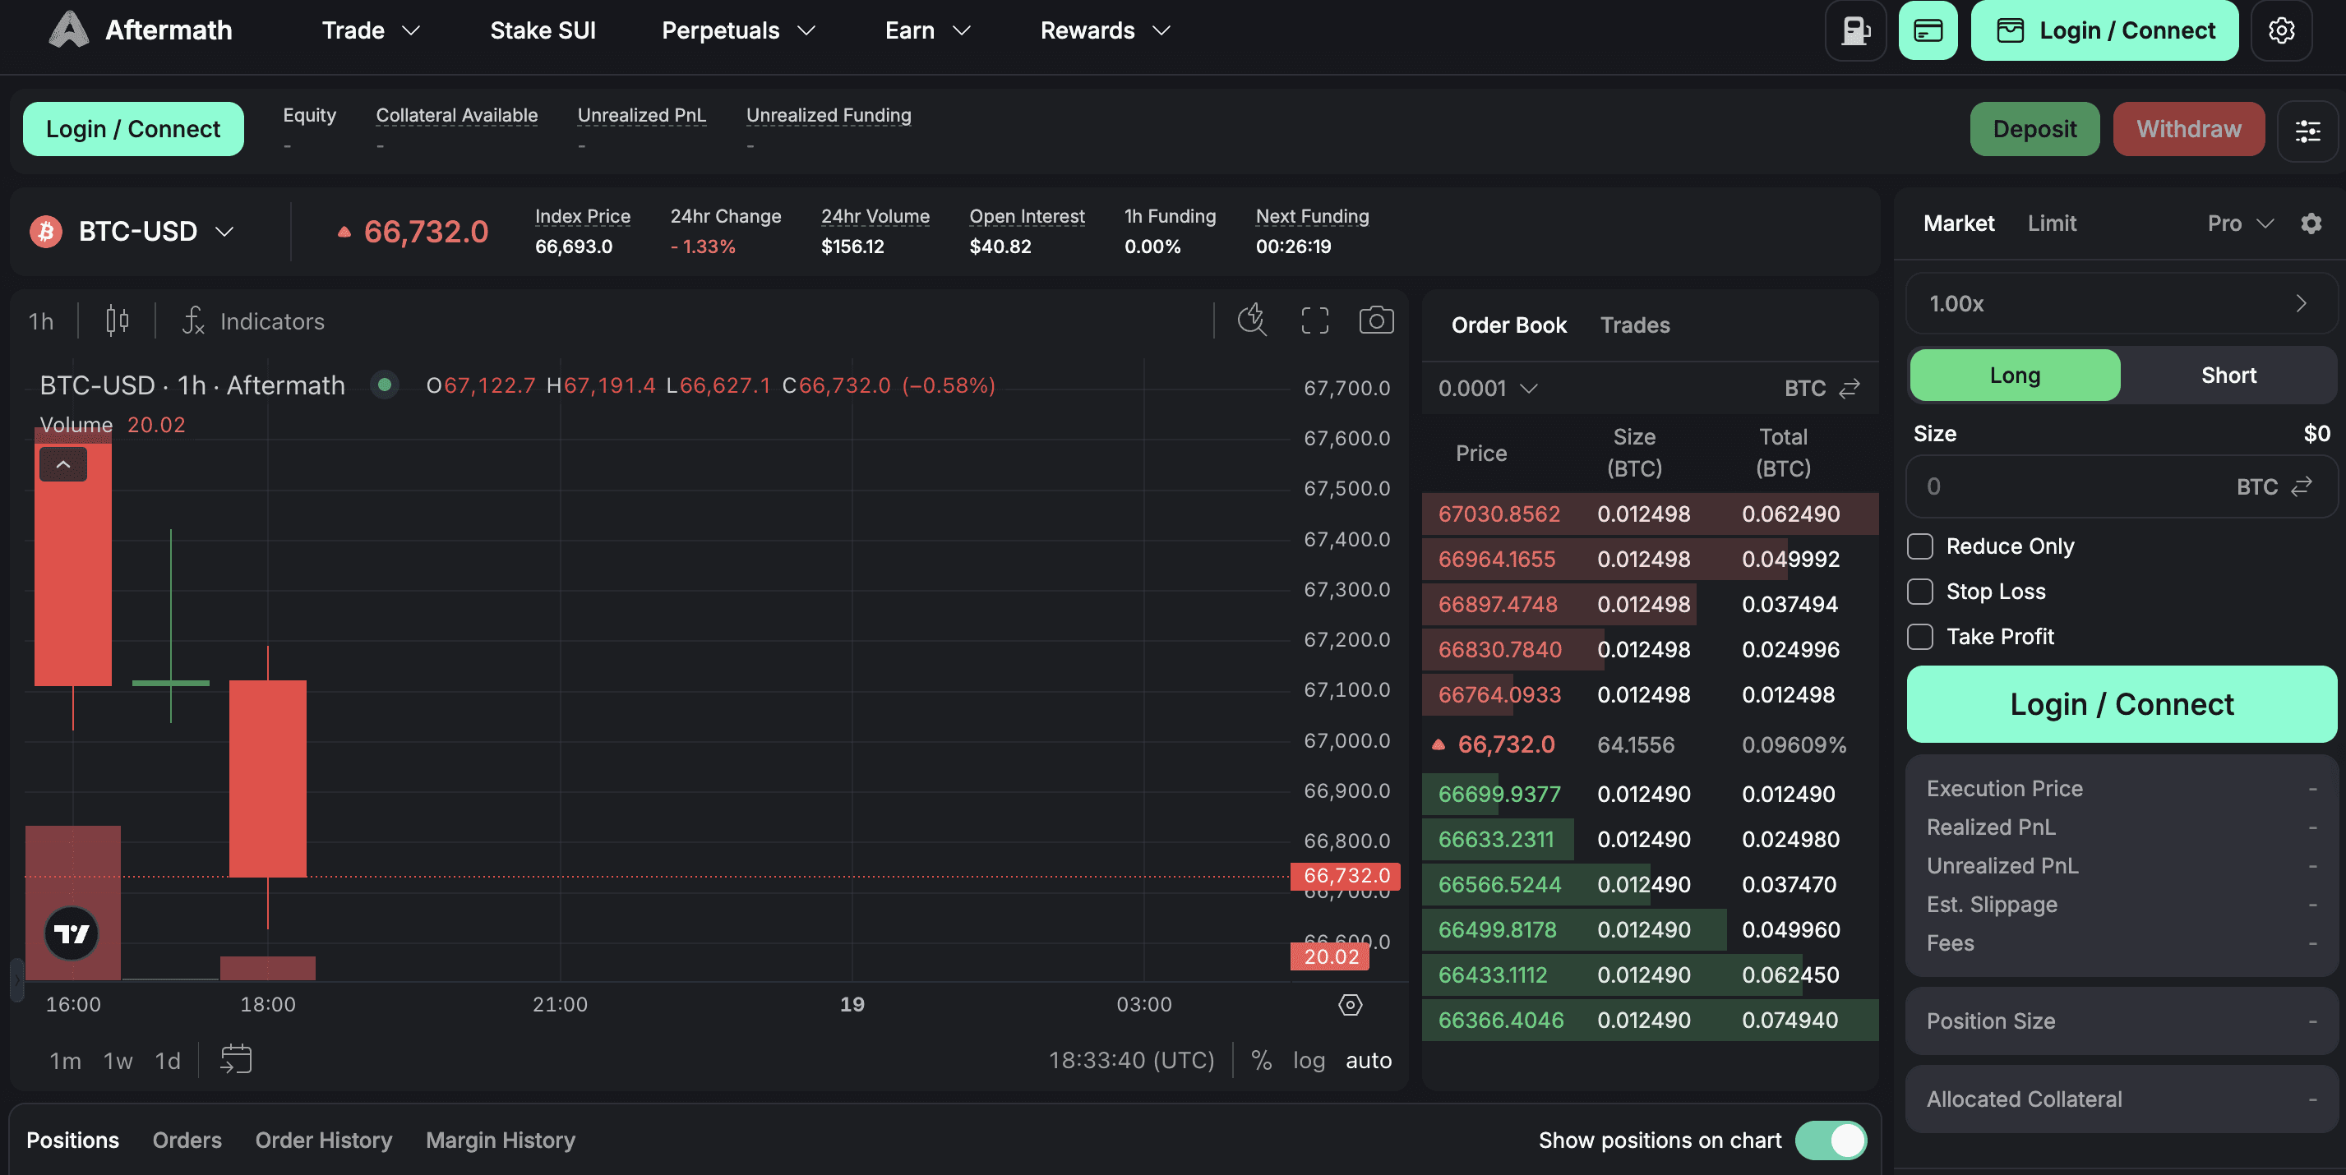Click the Size BTC input field
This screenshot has height=1175, width=2346.
[x=2121, y=487]
